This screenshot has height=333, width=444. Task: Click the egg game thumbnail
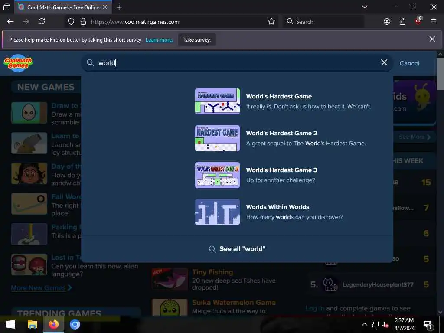tap(29, 113)
